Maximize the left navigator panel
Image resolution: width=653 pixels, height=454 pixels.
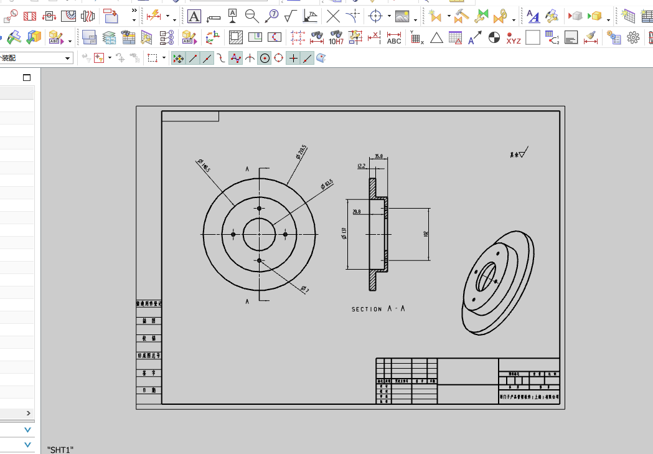point(27,77)
